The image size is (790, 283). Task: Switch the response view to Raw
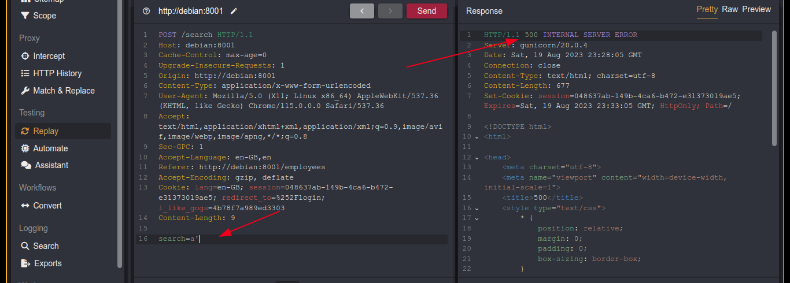pyautogui.click(x=730, y=9)
